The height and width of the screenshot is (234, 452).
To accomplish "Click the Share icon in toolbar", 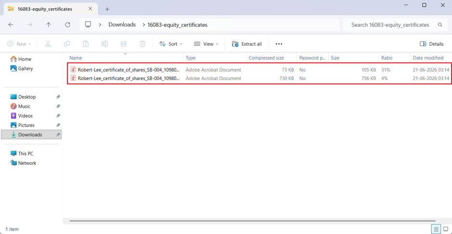I will tap(124, 44).
